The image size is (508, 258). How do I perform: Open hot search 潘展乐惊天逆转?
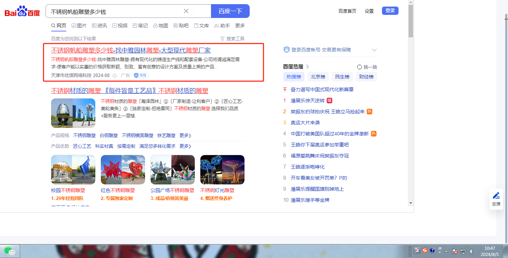(x=308, y=101)
